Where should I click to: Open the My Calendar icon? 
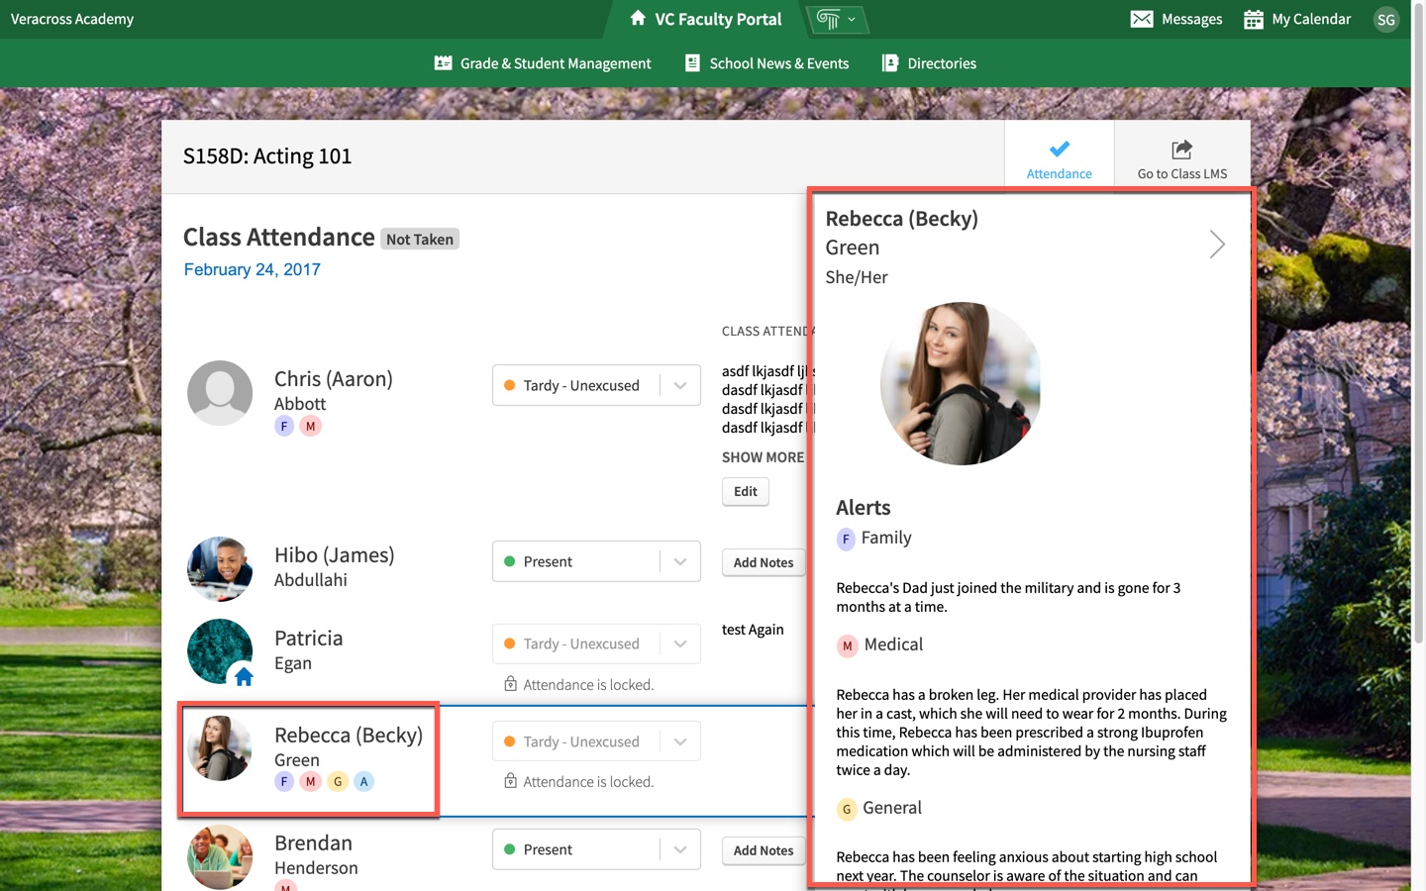(1254, 19)
